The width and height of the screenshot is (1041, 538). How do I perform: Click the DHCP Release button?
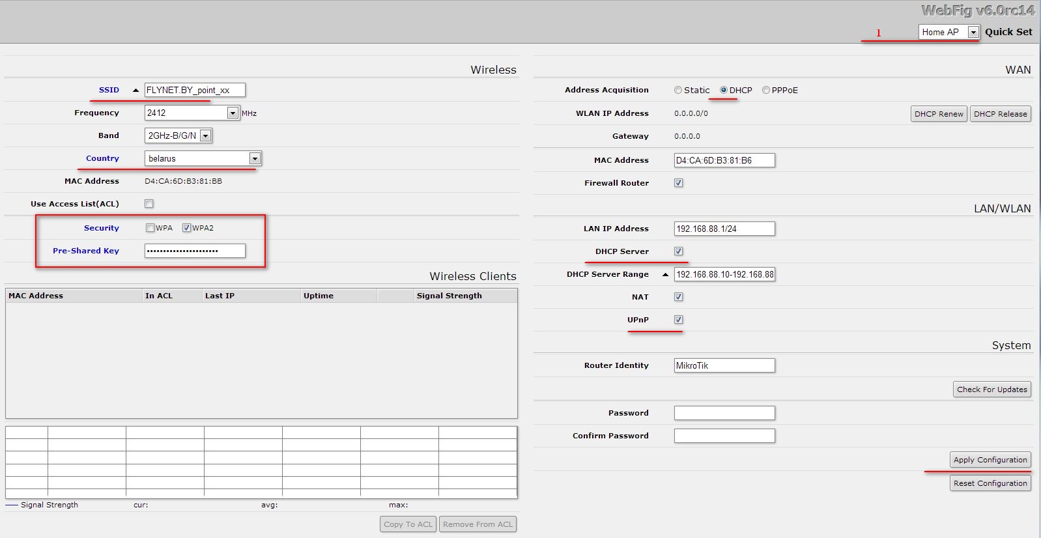coord(1001,114)
